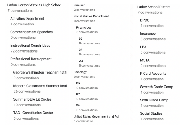Select the Activities Department label

[x=27, y=19]
